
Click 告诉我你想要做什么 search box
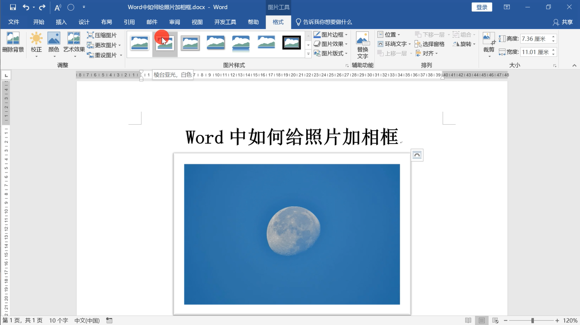[x=324, y=22]
